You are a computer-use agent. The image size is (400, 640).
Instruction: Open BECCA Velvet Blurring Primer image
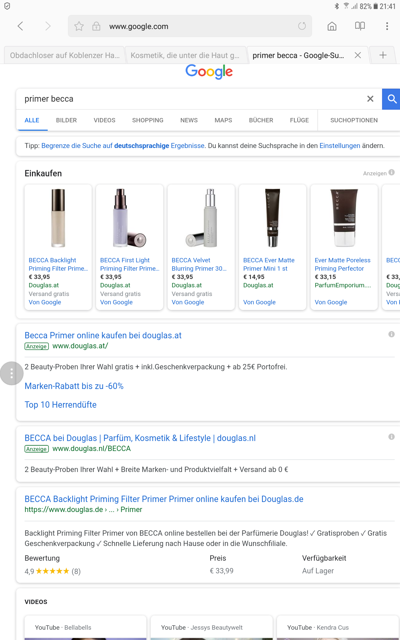(201, 218)
